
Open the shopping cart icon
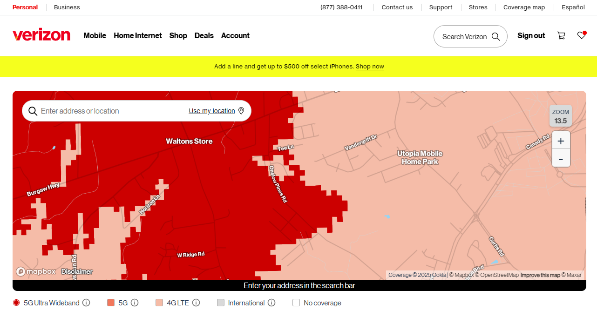561,35
